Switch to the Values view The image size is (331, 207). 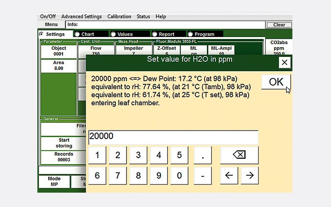pos(130,34)
